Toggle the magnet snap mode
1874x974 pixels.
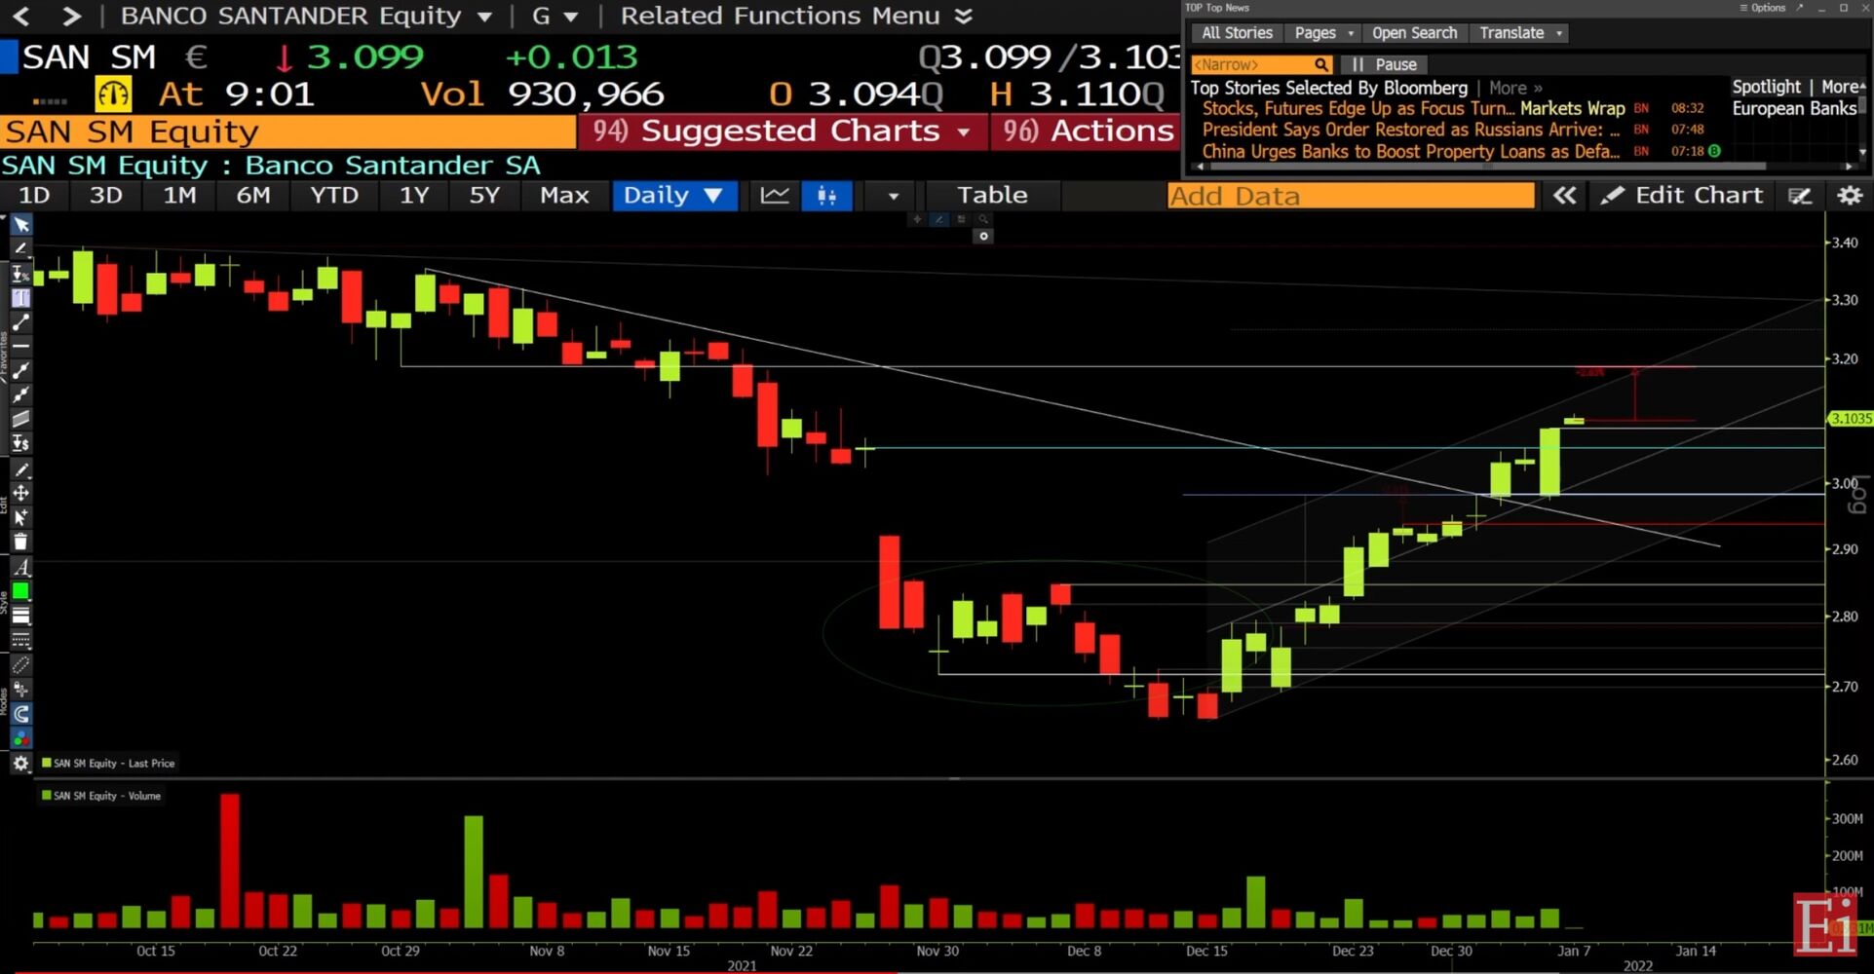click(20, 714)
